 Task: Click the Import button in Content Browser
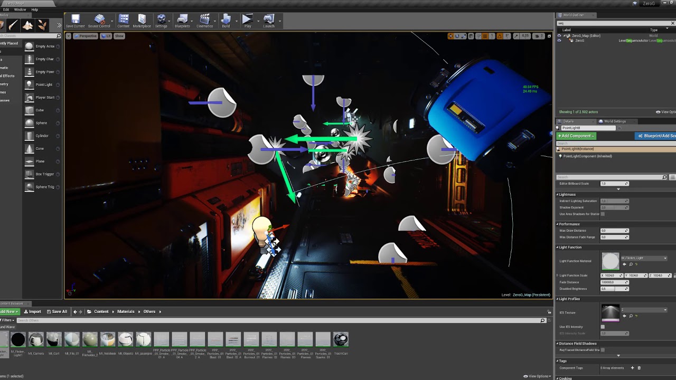(x=33, y=311)
